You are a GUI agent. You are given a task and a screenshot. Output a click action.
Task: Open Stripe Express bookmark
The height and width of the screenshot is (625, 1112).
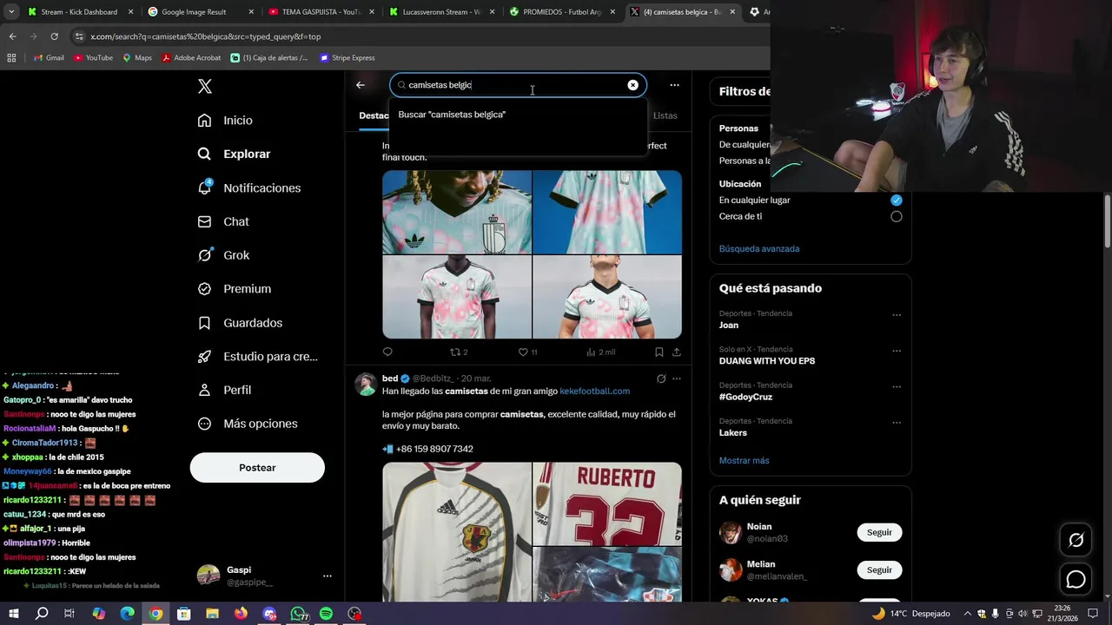pyautogui.click(x=347, y=58)
